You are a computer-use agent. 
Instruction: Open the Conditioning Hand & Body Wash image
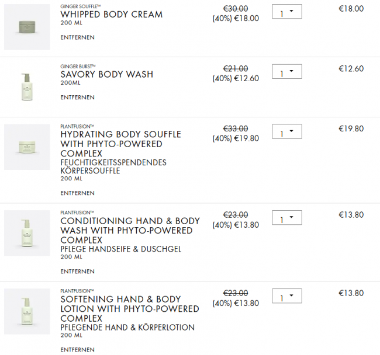pyautogui.click(x=27, y=233)
